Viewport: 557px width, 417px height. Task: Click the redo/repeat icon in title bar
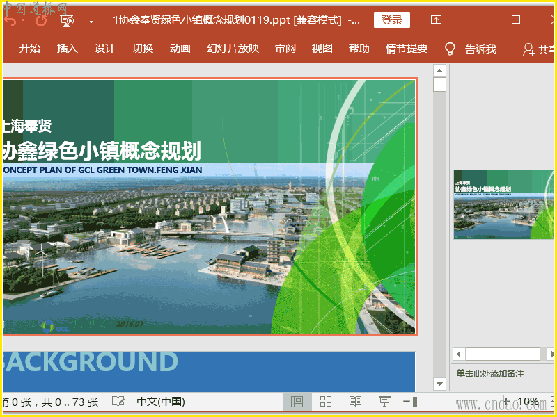point(41,20)
